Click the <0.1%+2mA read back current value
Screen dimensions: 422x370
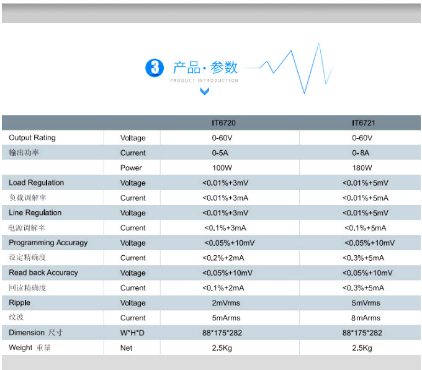pyautogui.click(x=223, y=288)
